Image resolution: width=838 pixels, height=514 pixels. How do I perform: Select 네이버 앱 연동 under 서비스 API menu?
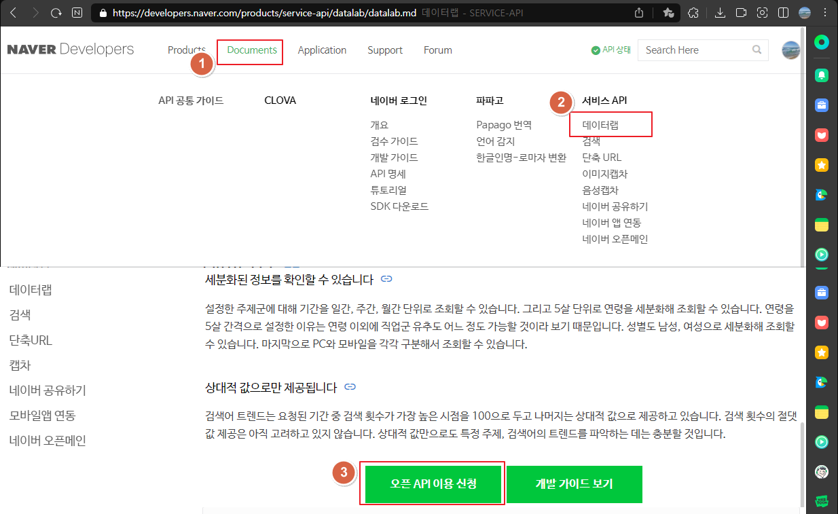click(x=612, y=223)
